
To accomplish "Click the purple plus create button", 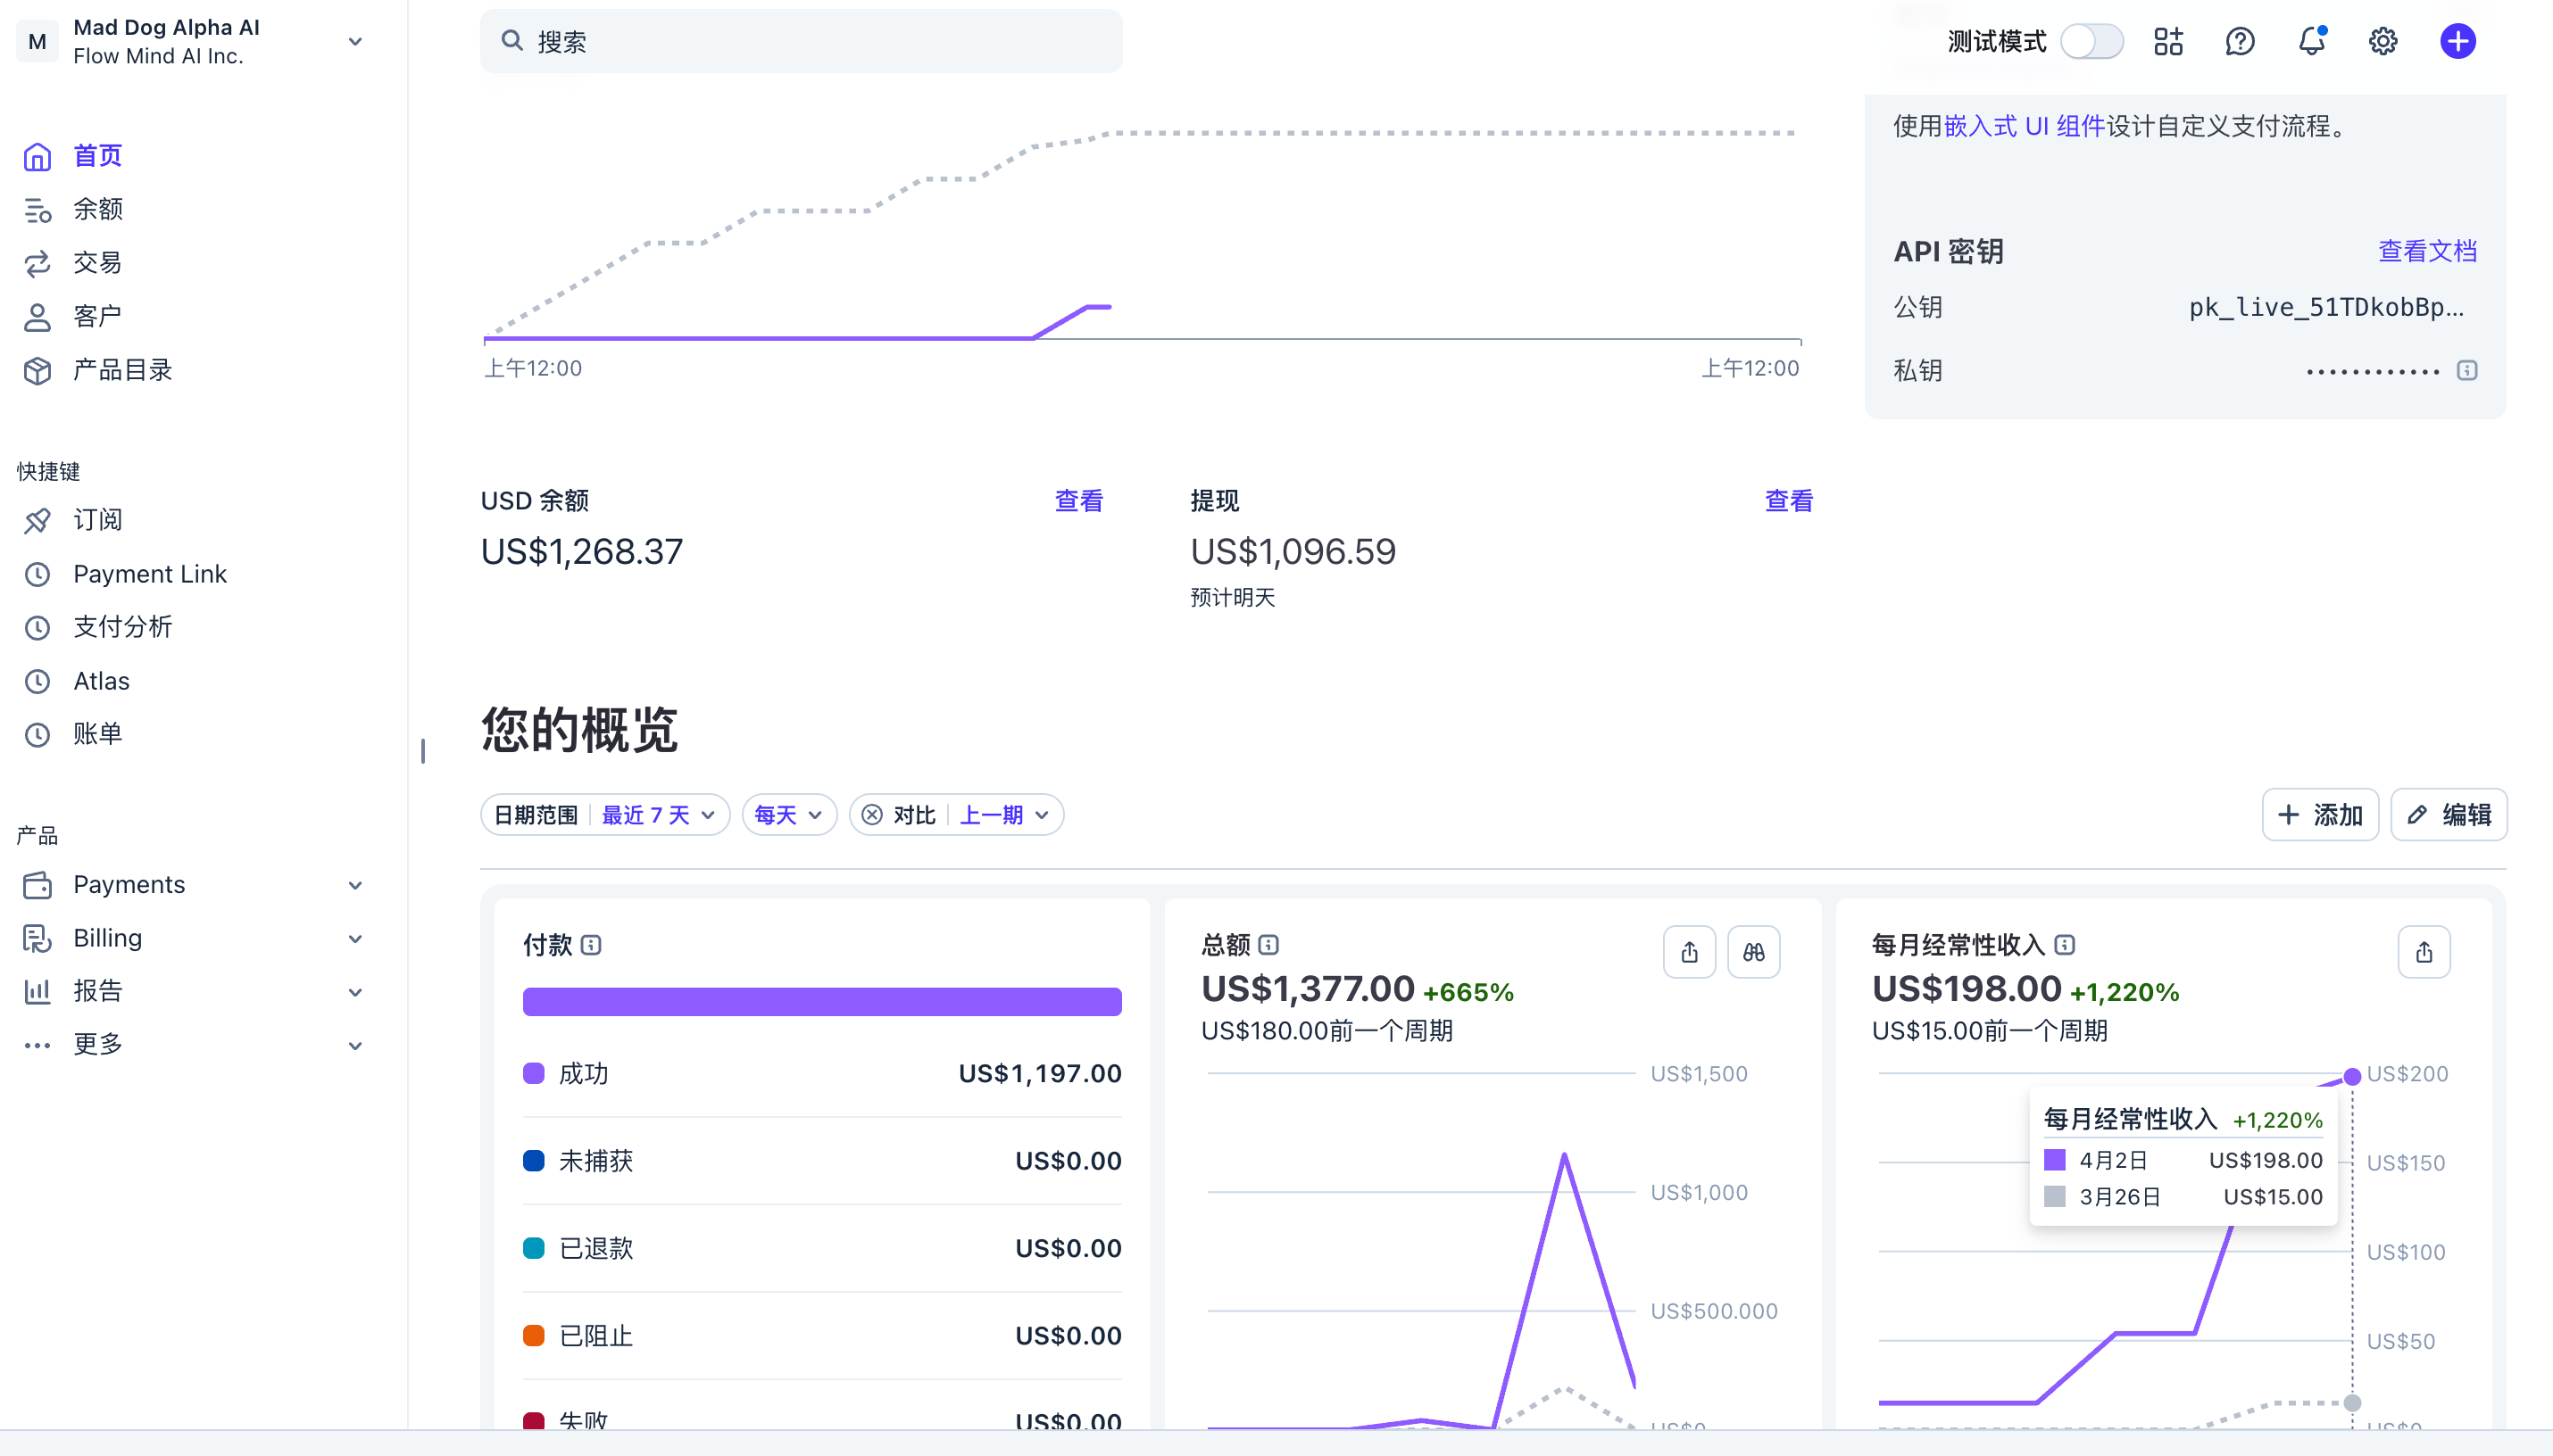I will click(x=2457, y=41).
